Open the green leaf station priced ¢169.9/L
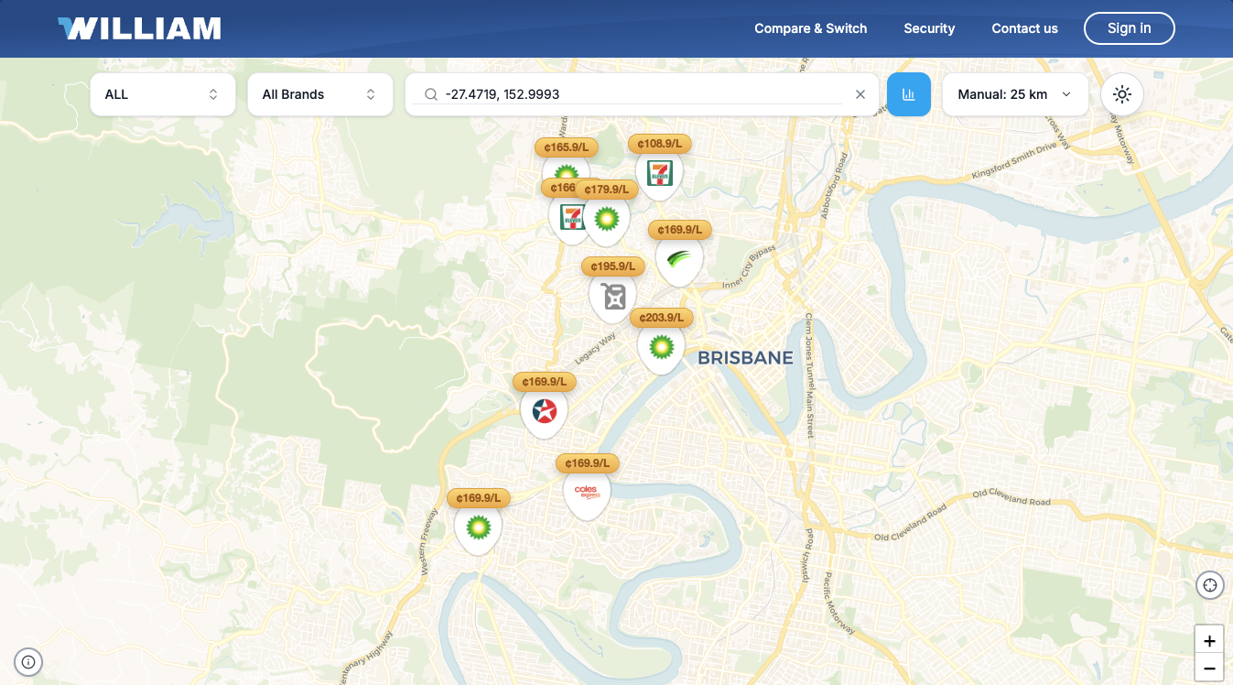This screenshot has width=1233, height=685. click(x=678, y=261)
